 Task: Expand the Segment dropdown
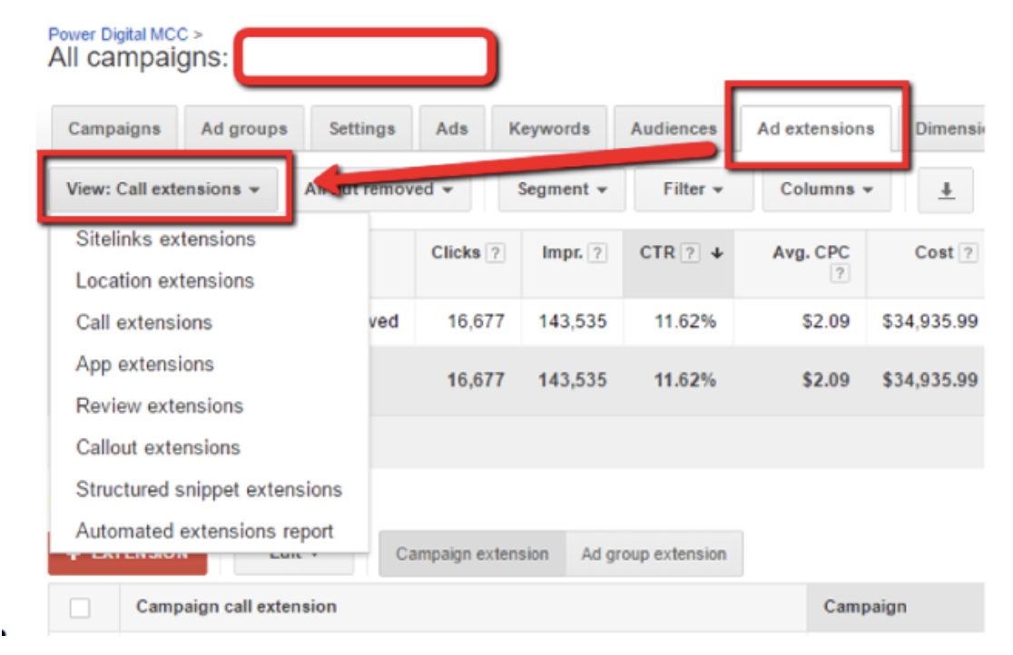tap(562, 190)
